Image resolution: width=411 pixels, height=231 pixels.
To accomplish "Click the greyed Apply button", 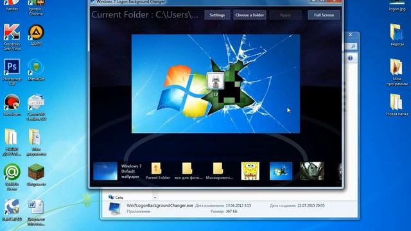I will [285, 15].
